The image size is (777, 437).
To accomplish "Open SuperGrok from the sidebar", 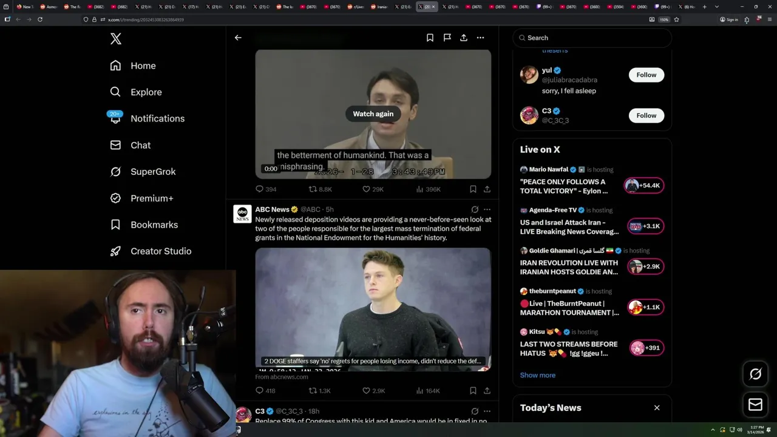I will tap(143, 172).
